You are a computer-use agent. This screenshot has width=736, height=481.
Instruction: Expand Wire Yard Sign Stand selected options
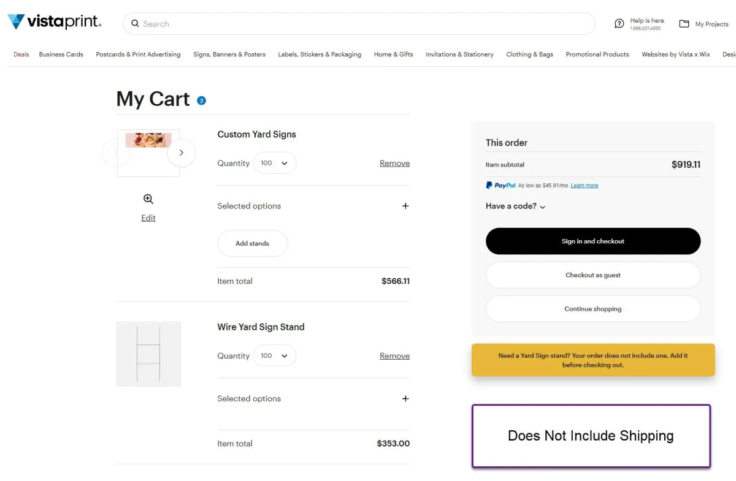405,398
